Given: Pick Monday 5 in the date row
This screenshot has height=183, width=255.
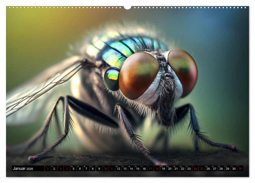Looking at the screenshot, I should click(x=73, y=169).
